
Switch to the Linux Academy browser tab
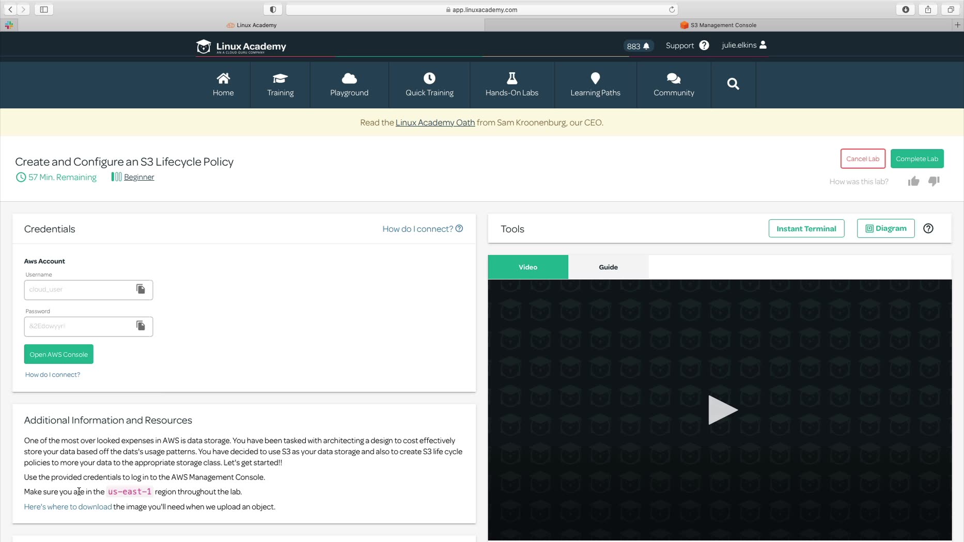coord(252,25)
